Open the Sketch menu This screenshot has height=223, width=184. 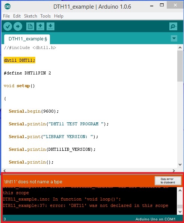[30, 16]
